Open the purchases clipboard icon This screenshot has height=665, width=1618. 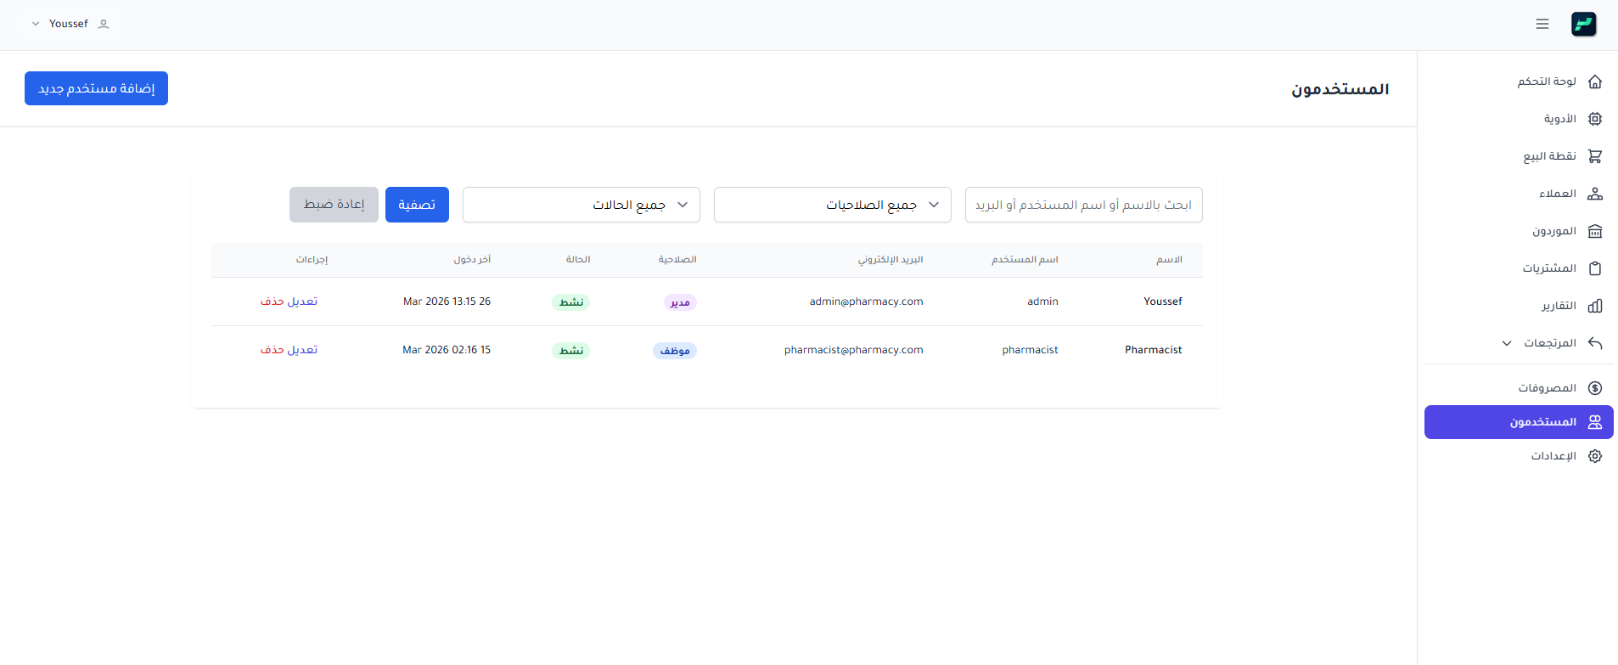click(x=1595, y=268)
